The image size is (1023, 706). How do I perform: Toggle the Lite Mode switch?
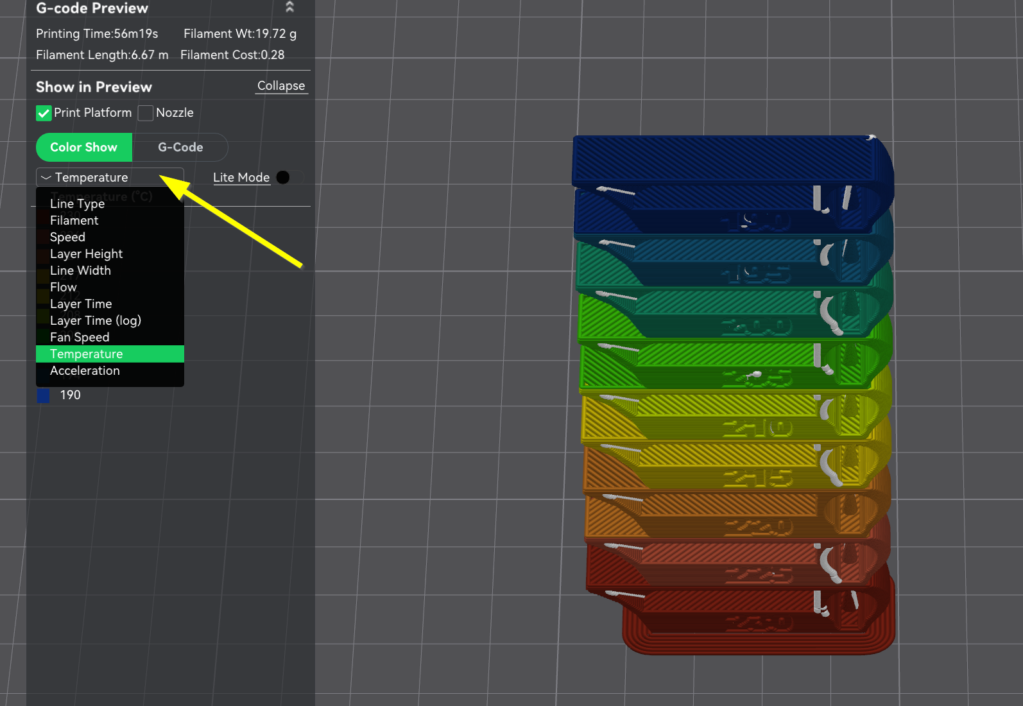tap(289, 177)
